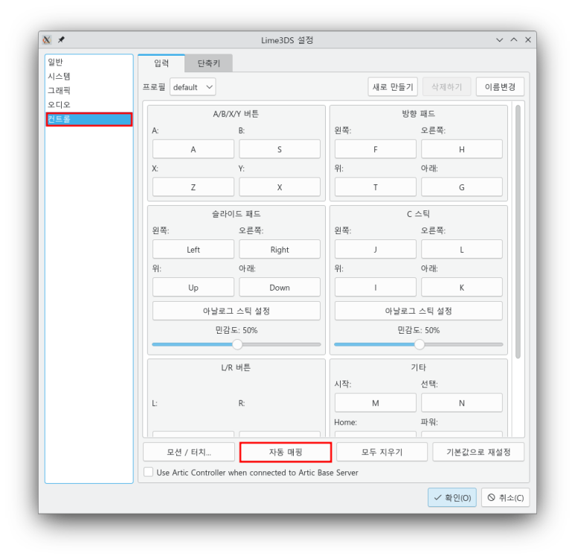Rebind C stick left mapped to J
Screen dimensions: 575x559
(x=376, y=249)
